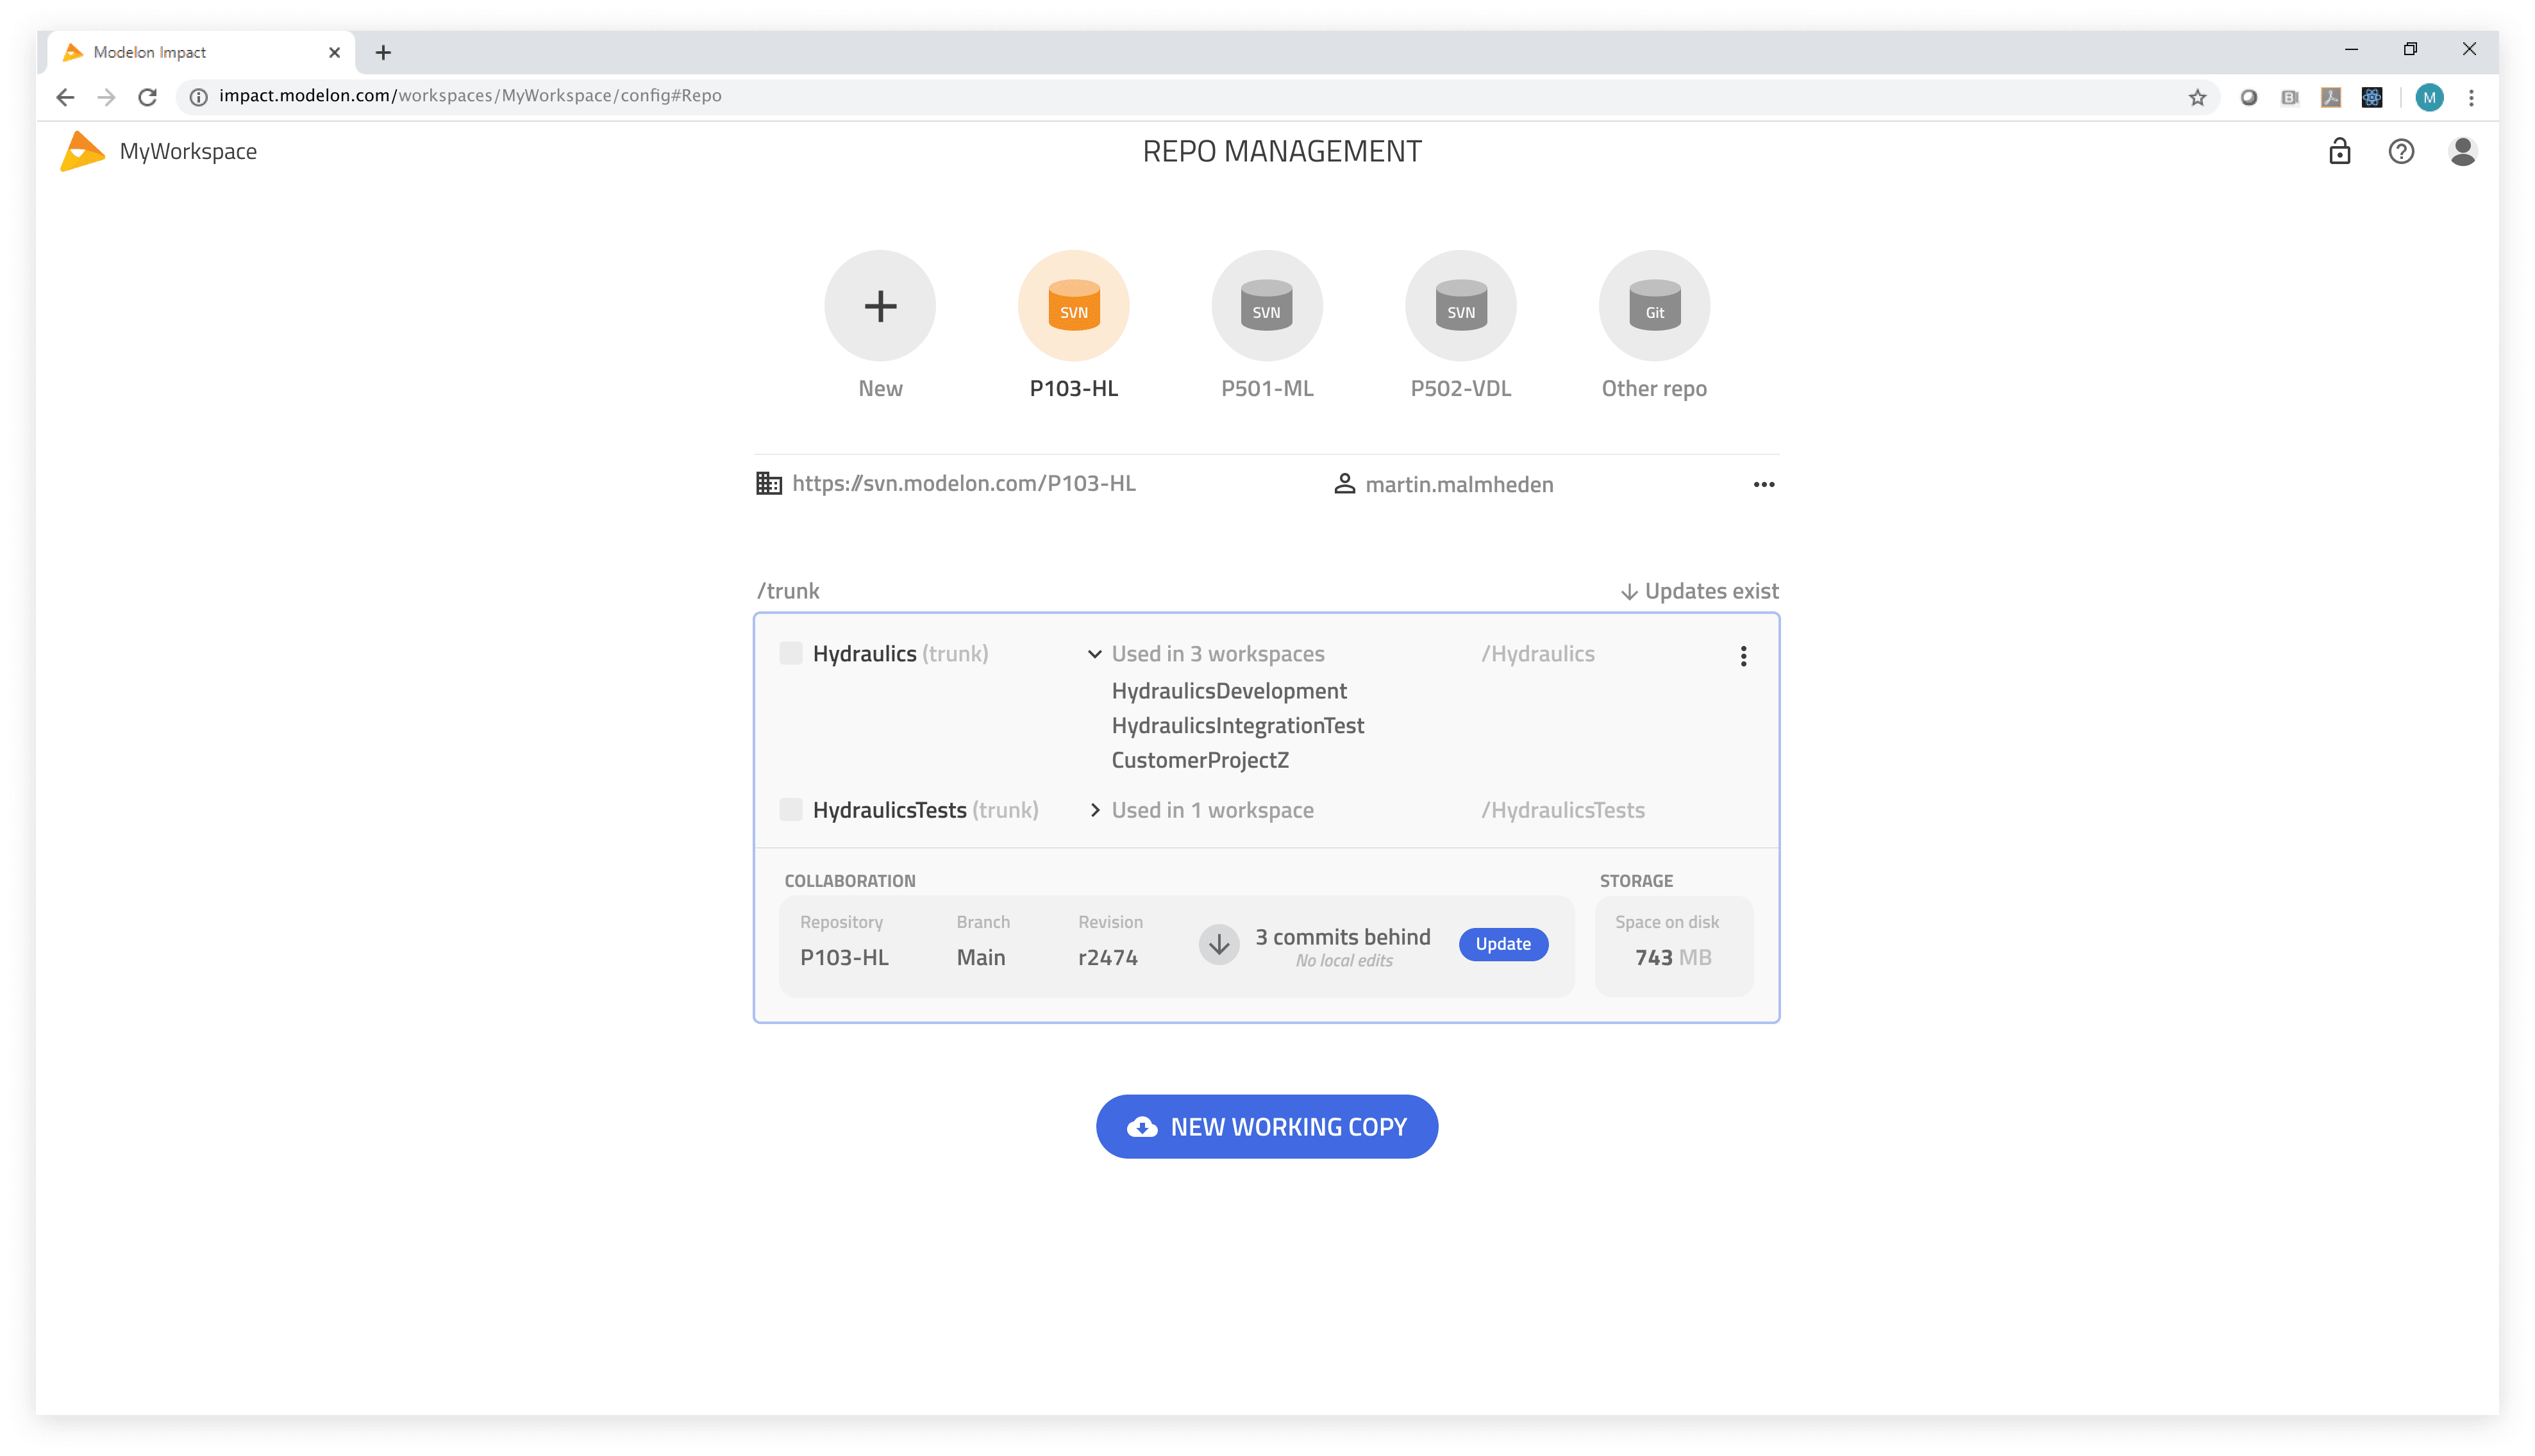Click the P103-HL value under Repository
The image size is (2535, 1456).
843,958
